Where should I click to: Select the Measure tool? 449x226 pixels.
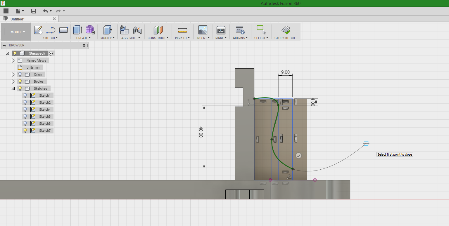[182, 30]
